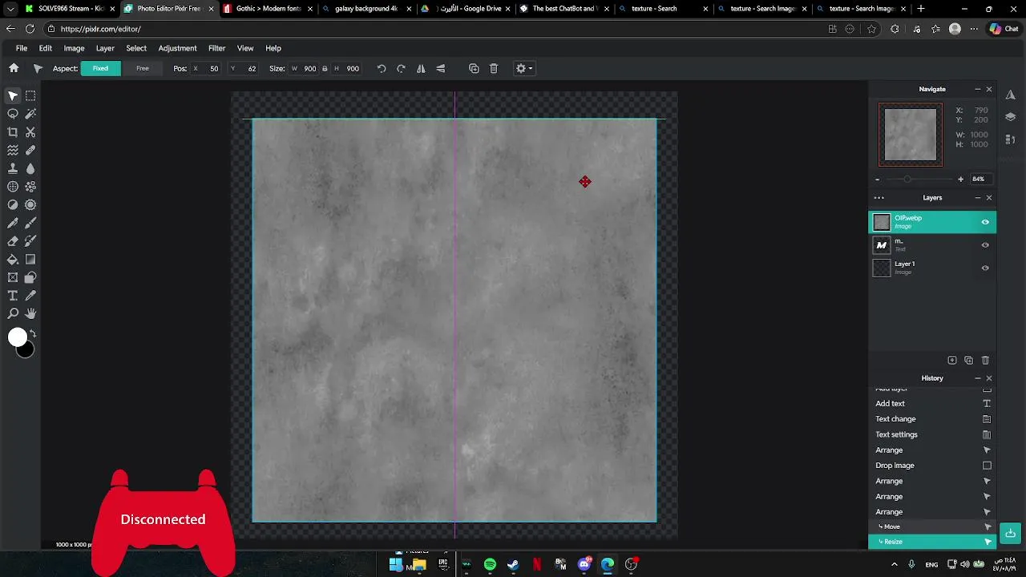Flip layer vertically
The width and height of the screenshot is (1026, 577).
tap(440, 68)
